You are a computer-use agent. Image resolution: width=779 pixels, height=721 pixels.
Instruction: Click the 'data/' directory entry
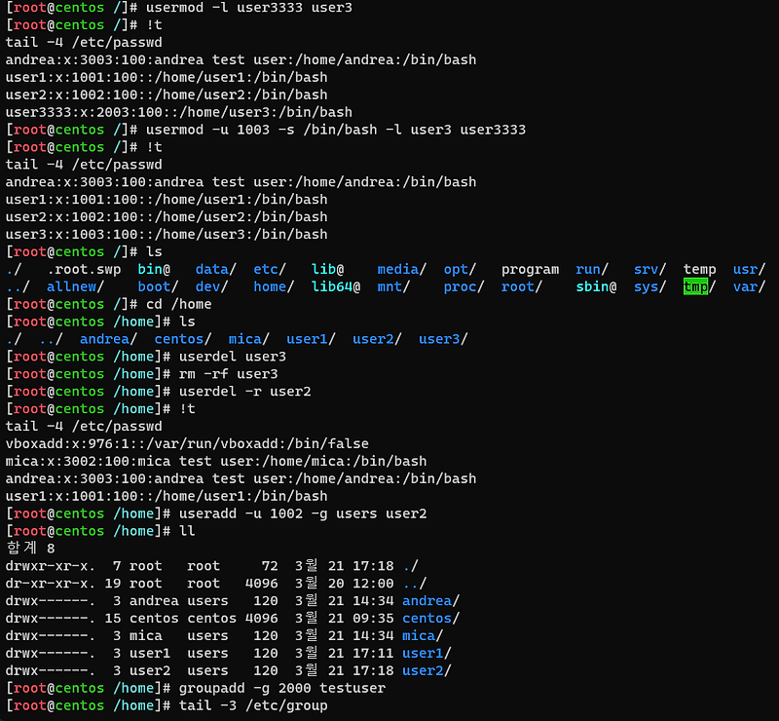[x=216, y=269]
